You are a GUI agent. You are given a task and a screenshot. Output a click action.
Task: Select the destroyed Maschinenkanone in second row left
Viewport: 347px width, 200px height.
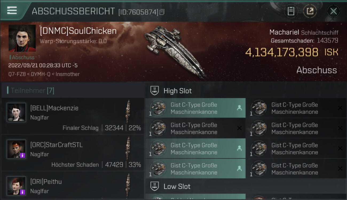195,128
